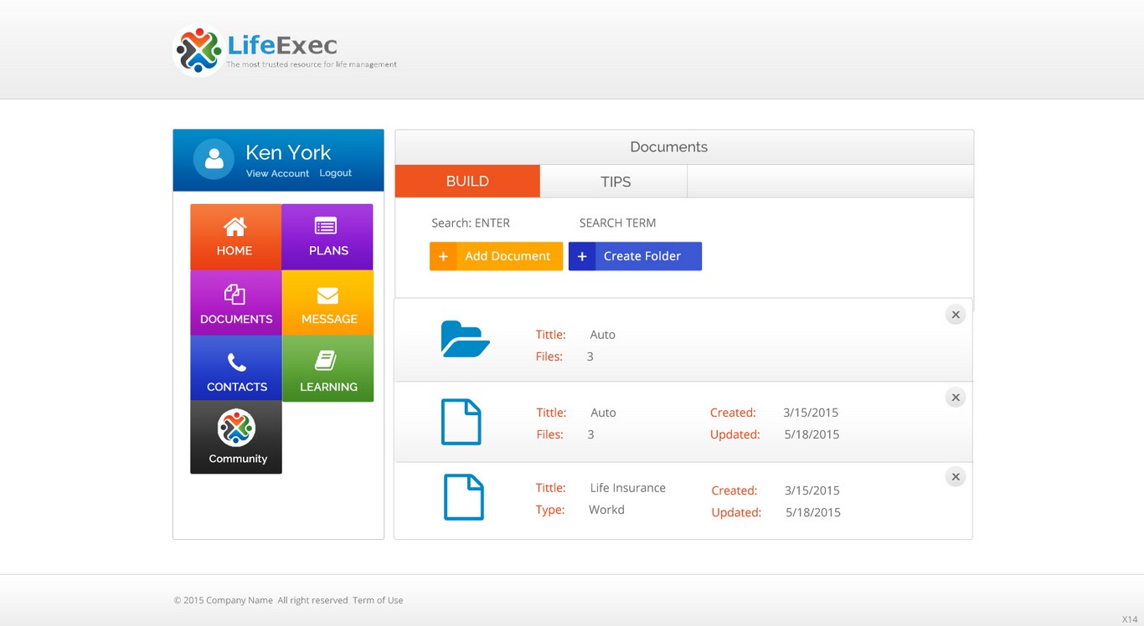Click the "All right reserved" footer text
This screenshot has height=626, width=1144.
point(312,600)
